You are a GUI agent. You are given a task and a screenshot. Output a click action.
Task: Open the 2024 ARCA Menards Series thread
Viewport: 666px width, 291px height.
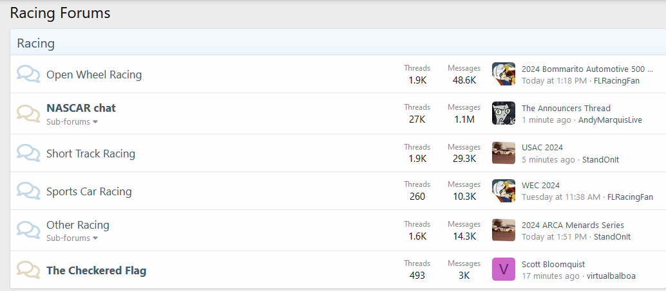(x=572, y=225)
